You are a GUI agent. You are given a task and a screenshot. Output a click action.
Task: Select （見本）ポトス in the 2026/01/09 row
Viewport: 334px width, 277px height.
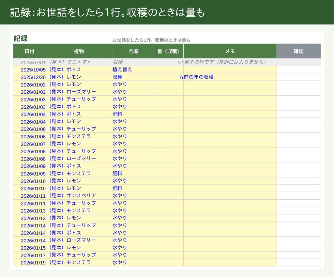79,166
